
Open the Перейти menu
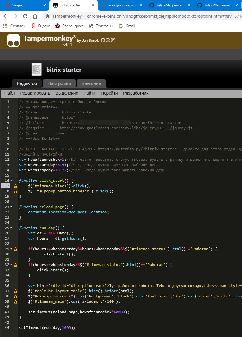click(109, 93)
